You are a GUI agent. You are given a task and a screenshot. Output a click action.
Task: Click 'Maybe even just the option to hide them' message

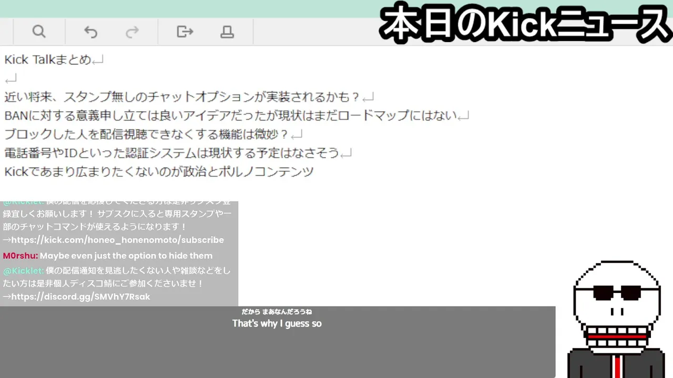click(x=126, y=256)
